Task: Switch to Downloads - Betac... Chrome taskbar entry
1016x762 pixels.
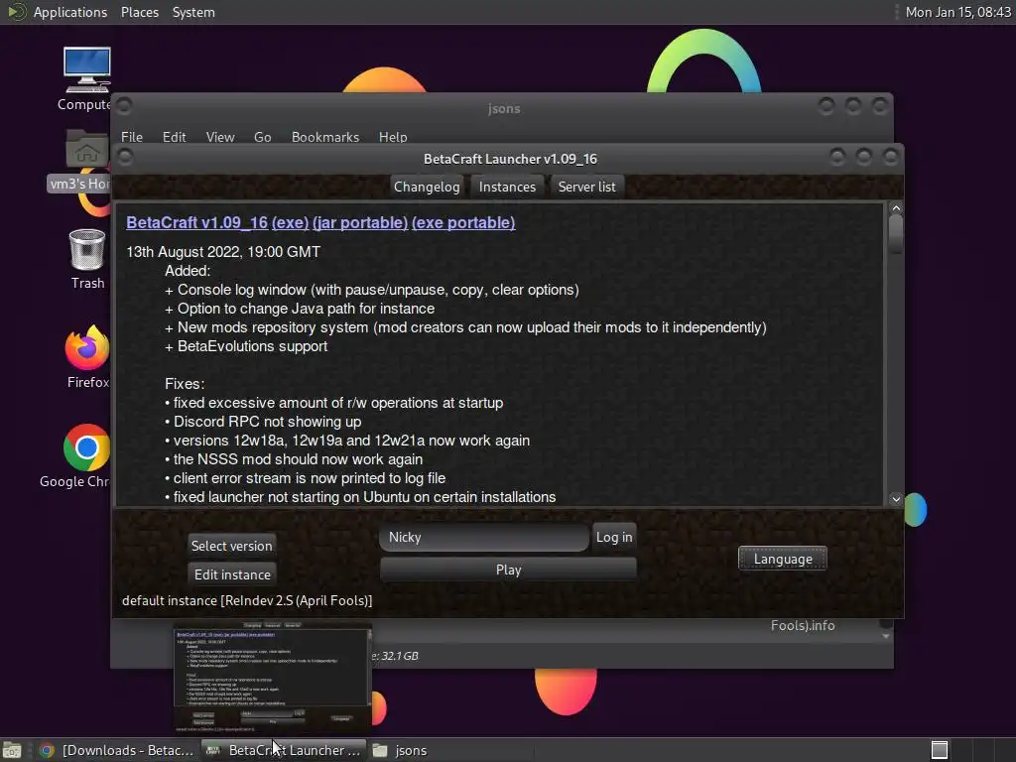Action: coord(117,750)
